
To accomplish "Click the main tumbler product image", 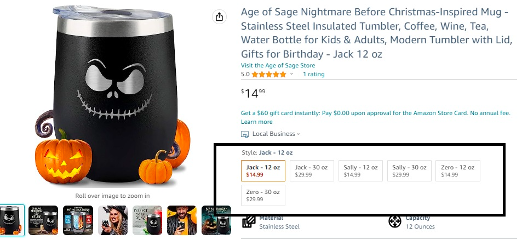I will [112, 96].
